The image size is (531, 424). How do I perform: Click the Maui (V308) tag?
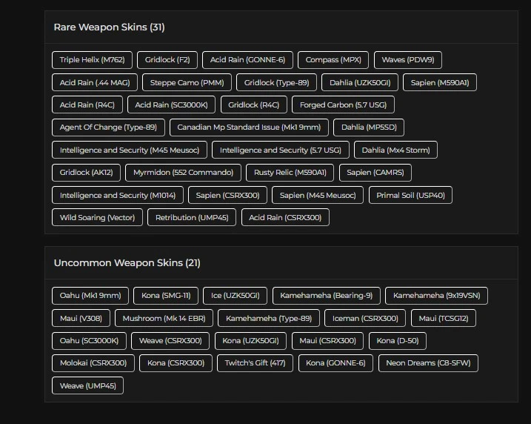(x=81, y=318)
